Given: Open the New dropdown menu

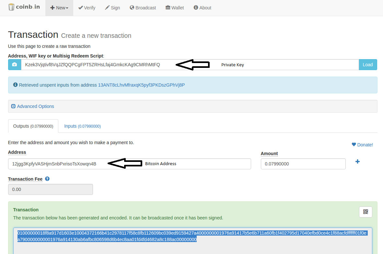Looking at the screenshot, I should click(59, 7).
